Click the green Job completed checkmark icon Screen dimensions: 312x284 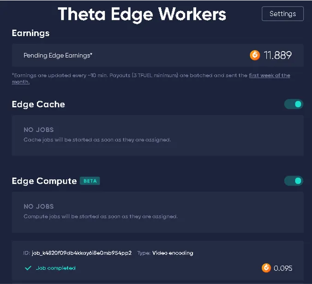coord(28,268)
